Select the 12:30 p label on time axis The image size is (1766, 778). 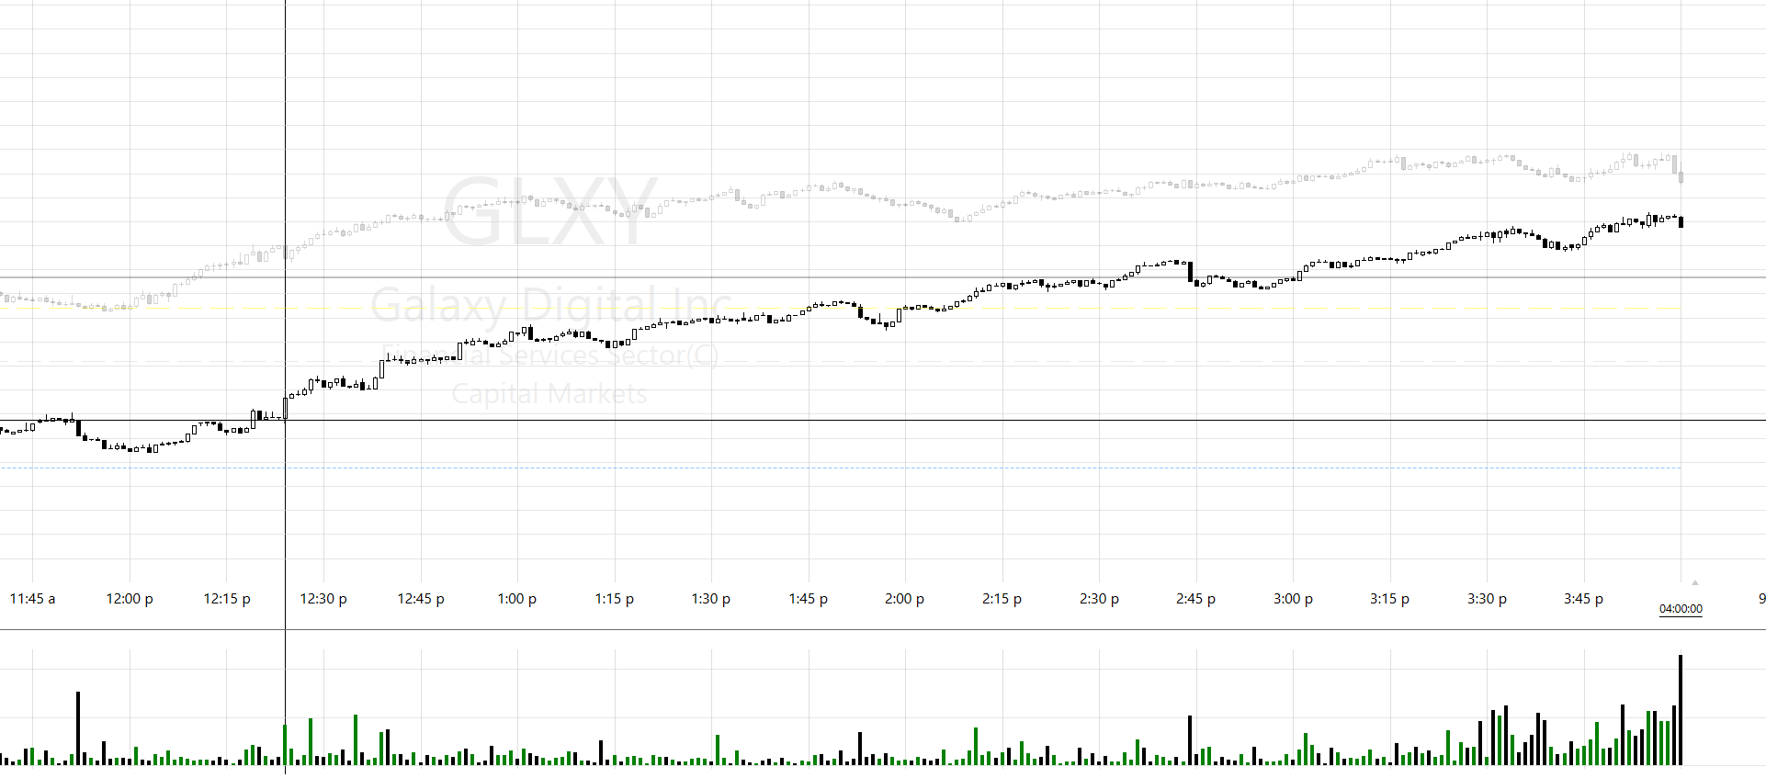pos(323,599)
